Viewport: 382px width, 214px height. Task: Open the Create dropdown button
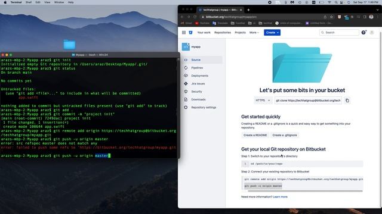tap(272, 33)
